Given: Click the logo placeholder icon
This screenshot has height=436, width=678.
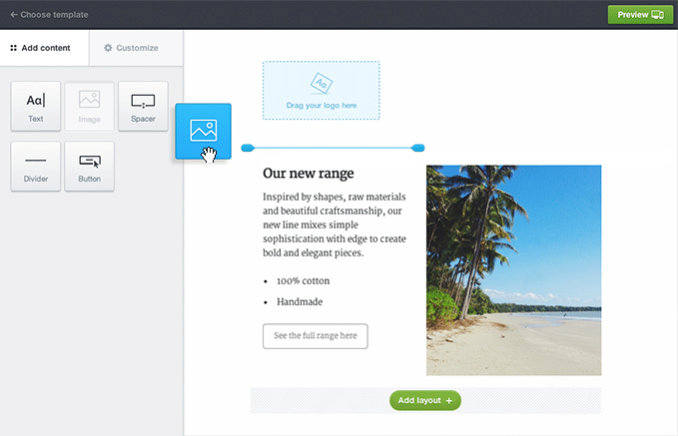Looking at the screenshot, I should point(321,84).
